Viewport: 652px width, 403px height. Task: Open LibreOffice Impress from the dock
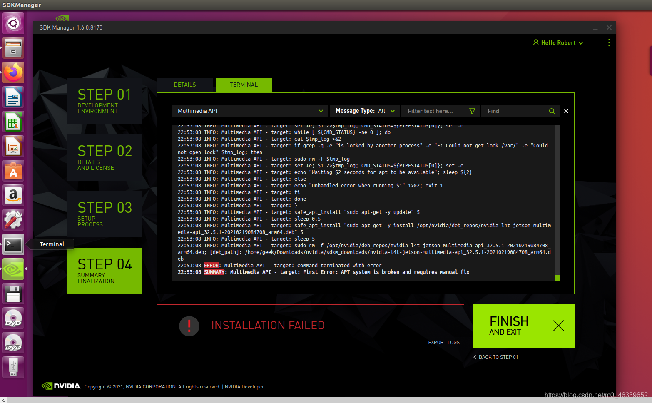click(13, 146)
